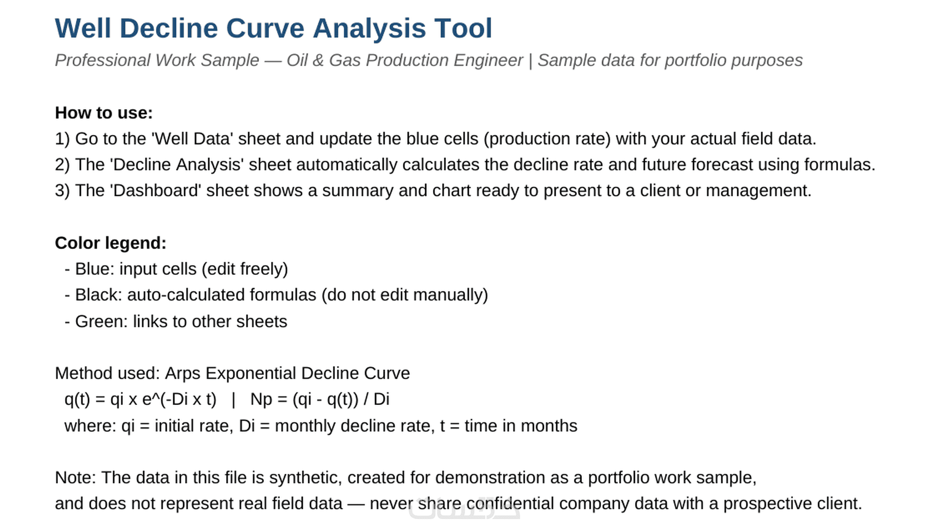Click 'Sample data for portfolio purposes' text
This screenshot has height=530, width=929.
click(x=670, y=60)
